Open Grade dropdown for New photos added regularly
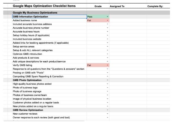 108,106
